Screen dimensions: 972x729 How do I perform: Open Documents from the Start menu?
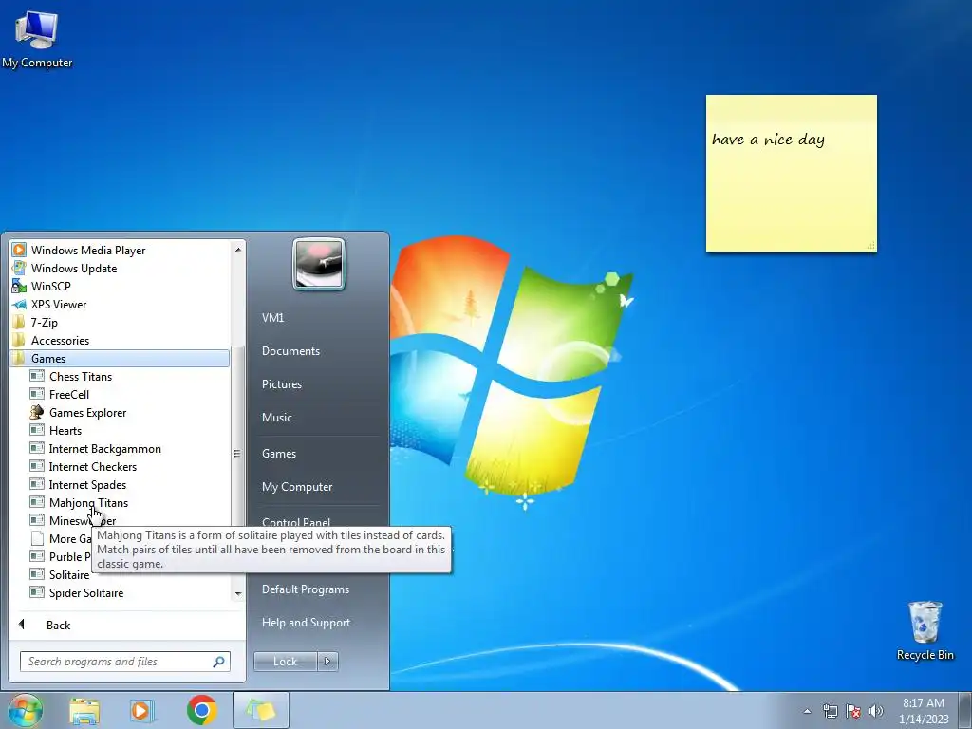pyautogui.click(x=290, y=351)
